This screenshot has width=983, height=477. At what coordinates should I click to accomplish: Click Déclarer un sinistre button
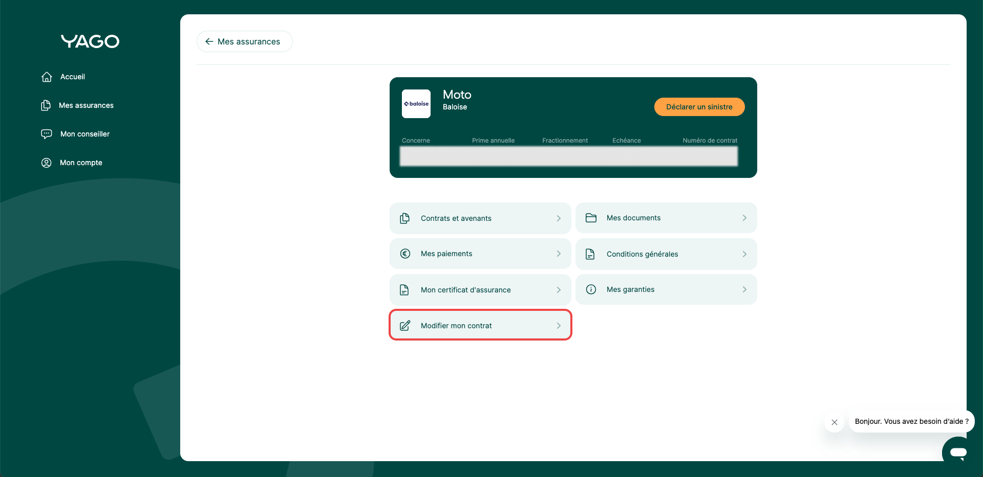coord(699,107)
